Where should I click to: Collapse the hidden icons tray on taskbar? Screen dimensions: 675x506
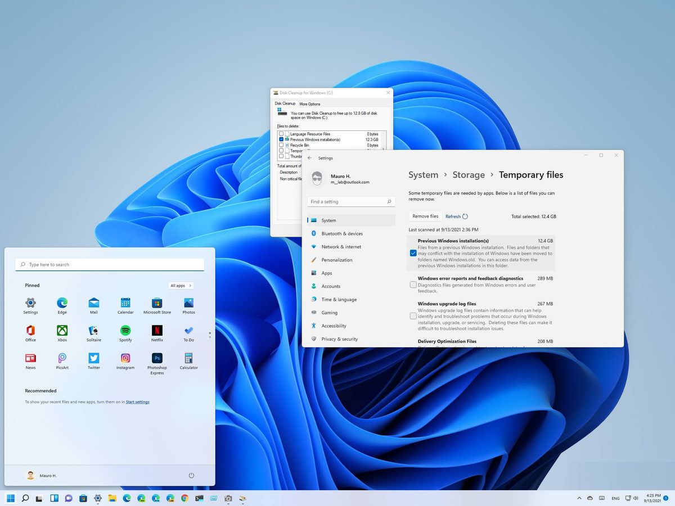[x=579, y=498]
